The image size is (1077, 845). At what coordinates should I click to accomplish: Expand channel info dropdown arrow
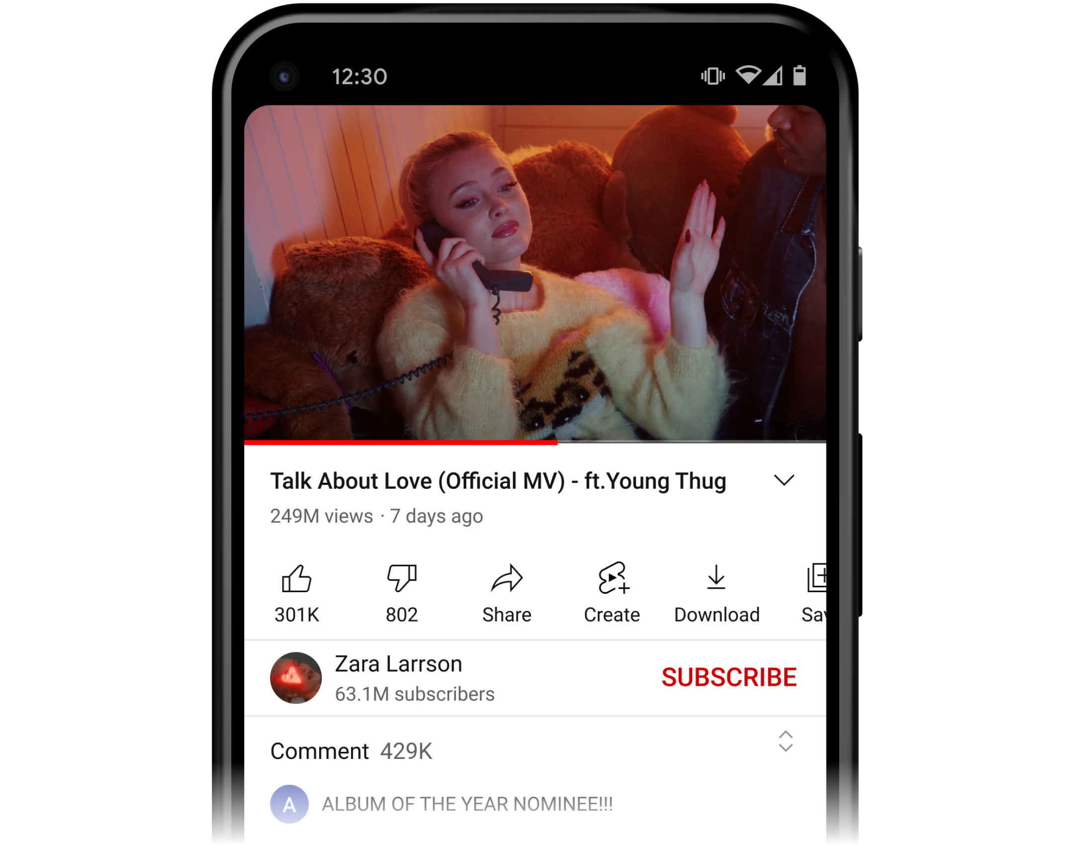(784, 479)
